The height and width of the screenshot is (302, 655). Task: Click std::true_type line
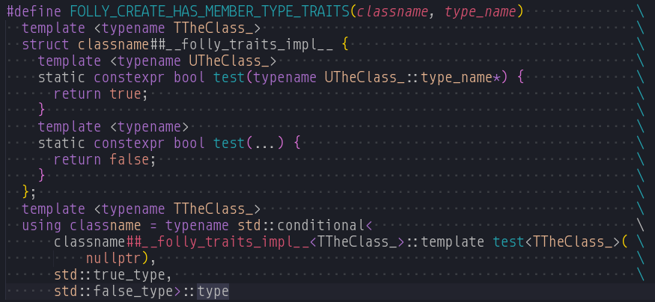tap(113, 275)
